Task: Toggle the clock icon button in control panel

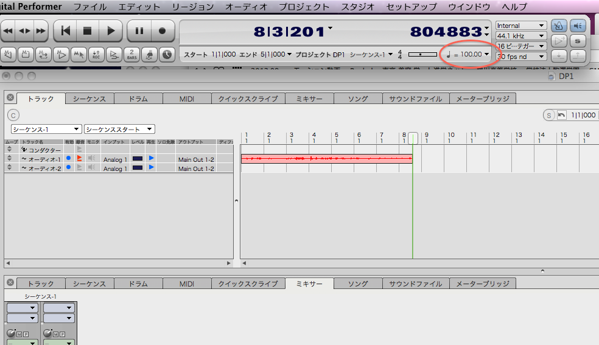Action: click(x=167, y=55)
